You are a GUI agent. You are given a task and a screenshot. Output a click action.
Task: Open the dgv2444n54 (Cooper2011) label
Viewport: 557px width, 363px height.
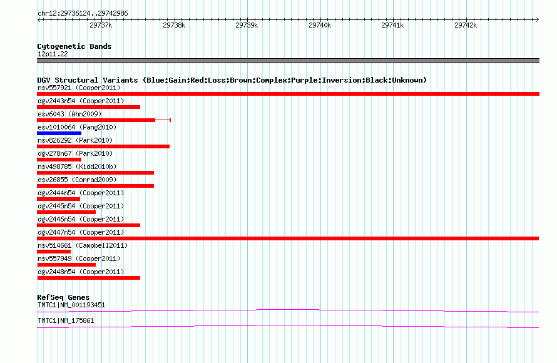pos(81,193)
